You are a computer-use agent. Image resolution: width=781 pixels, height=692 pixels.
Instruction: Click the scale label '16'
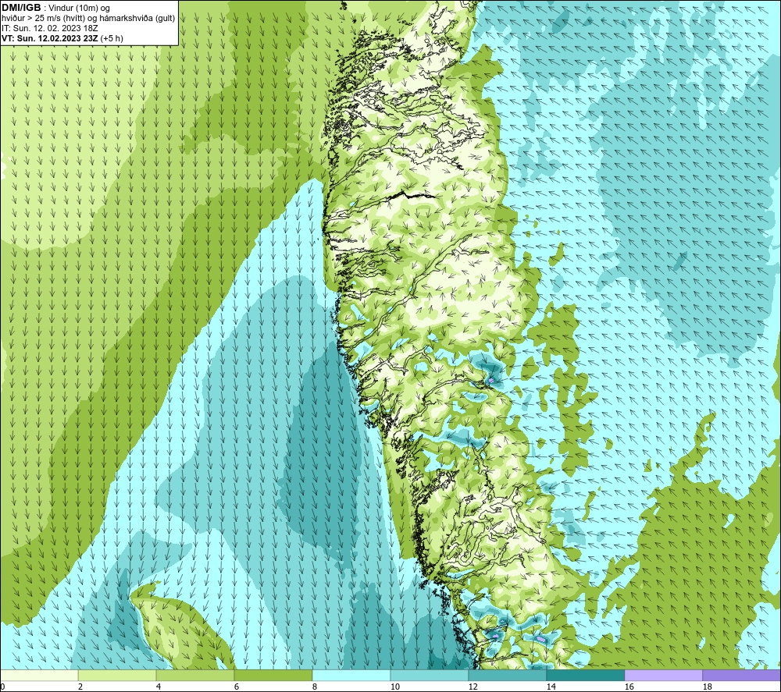click(x=629, y=687)
